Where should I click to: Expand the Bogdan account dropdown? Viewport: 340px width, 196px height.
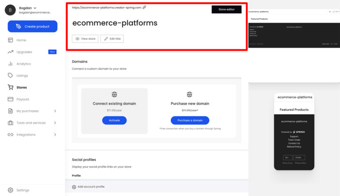click(x=35, y=8)
